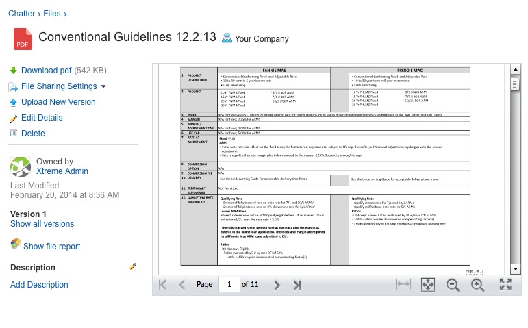Click the fit-to-page icon
Screen dimensions: 528x328
pyautogui.click(x=427, y=285)
